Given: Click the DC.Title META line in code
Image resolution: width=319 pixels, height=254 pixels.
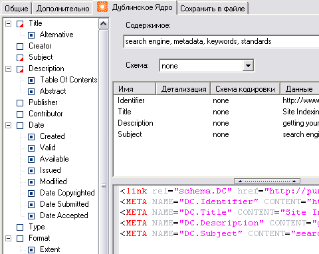Looking at the screenshot, I should point(219,212).
